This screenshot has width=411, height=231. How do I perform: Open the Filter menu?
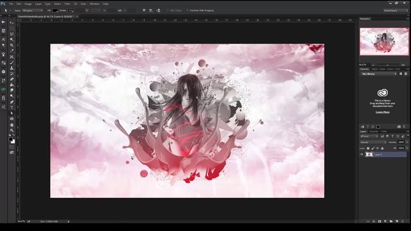(67, 4)
